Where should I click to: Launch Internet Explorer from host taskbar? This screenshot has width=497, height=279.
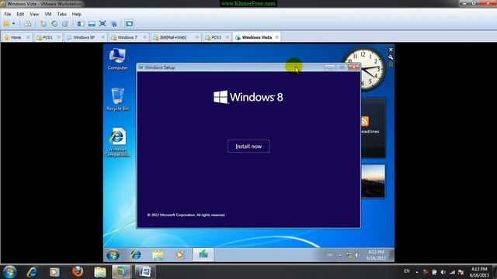click(33, 272)
